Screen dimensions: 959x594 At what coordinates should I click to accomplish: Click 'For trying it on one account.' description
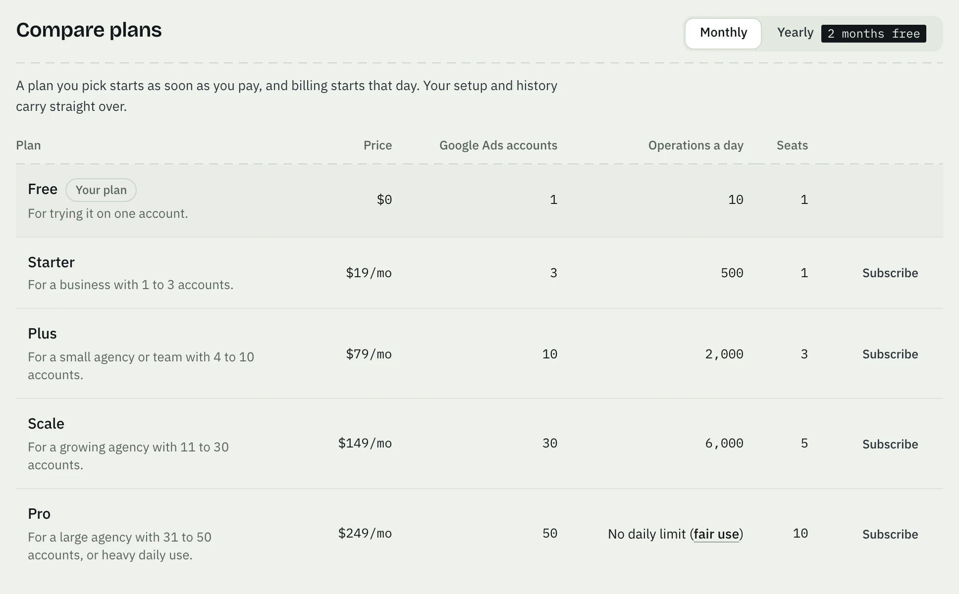(108, 214)
